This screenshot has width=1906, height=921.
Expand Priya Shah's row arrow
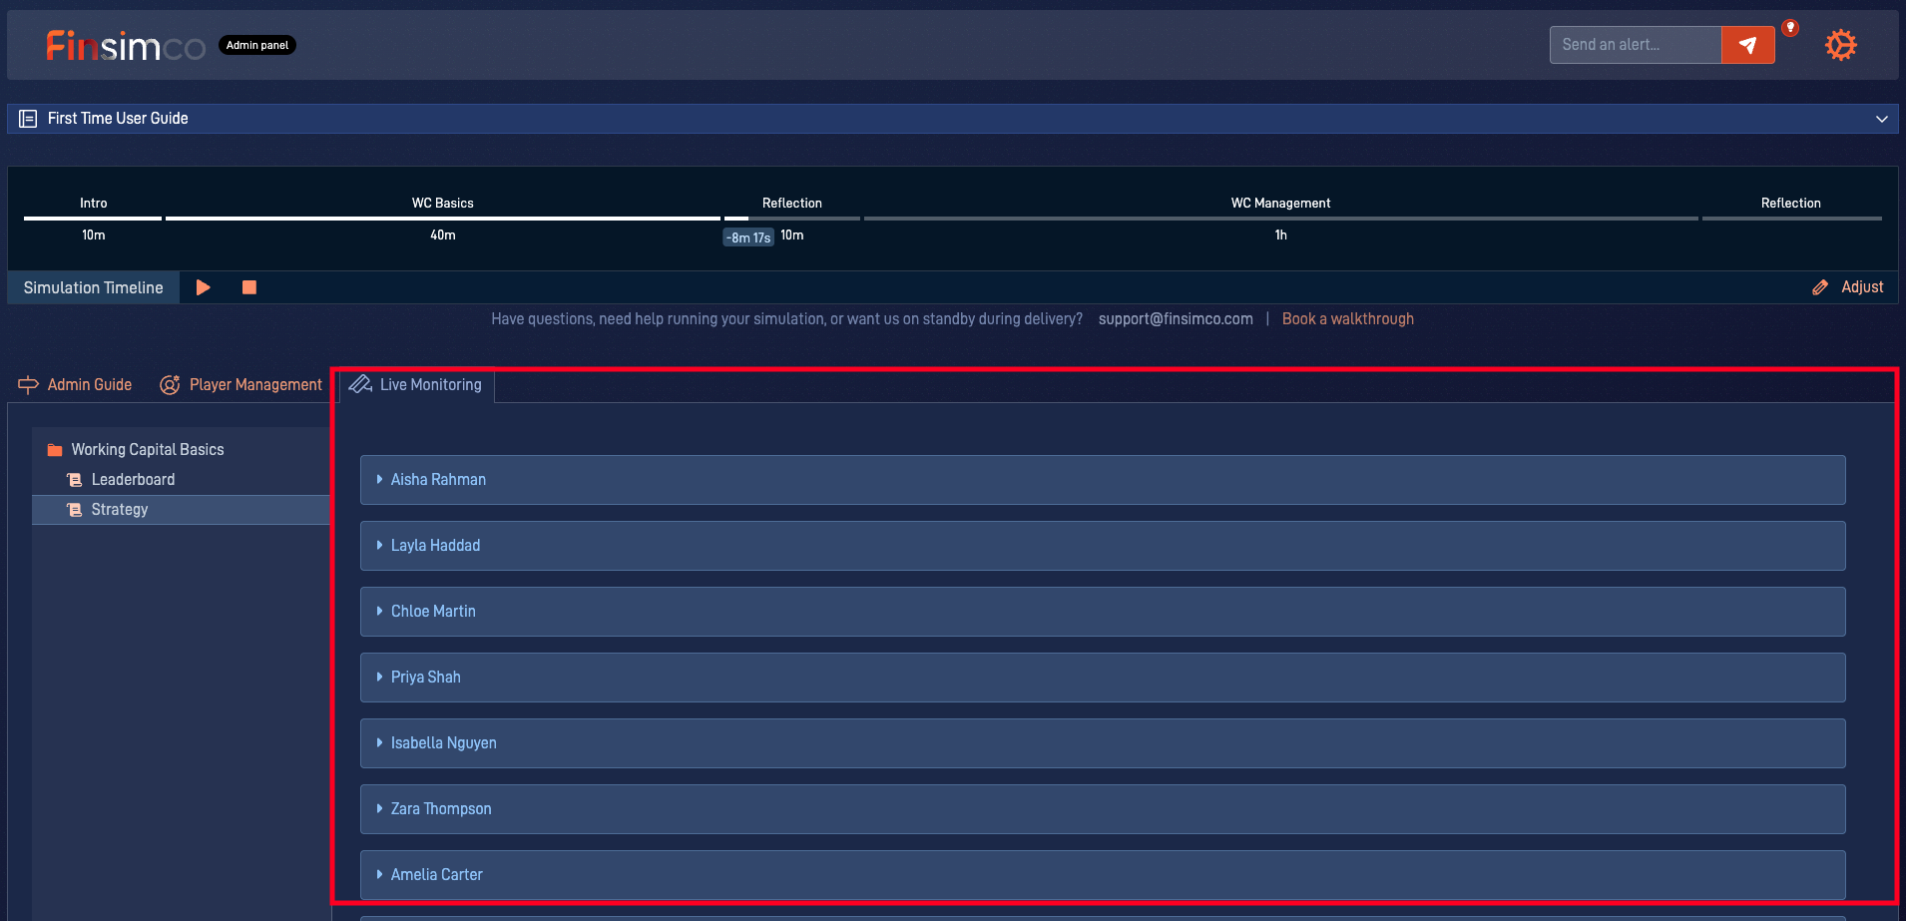point(379,678)
